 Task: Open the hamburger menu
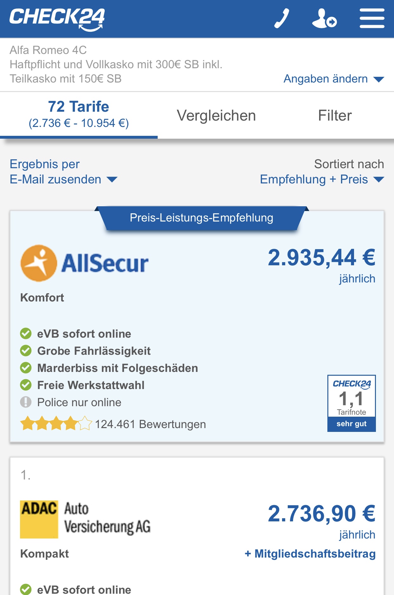(372, 18)
